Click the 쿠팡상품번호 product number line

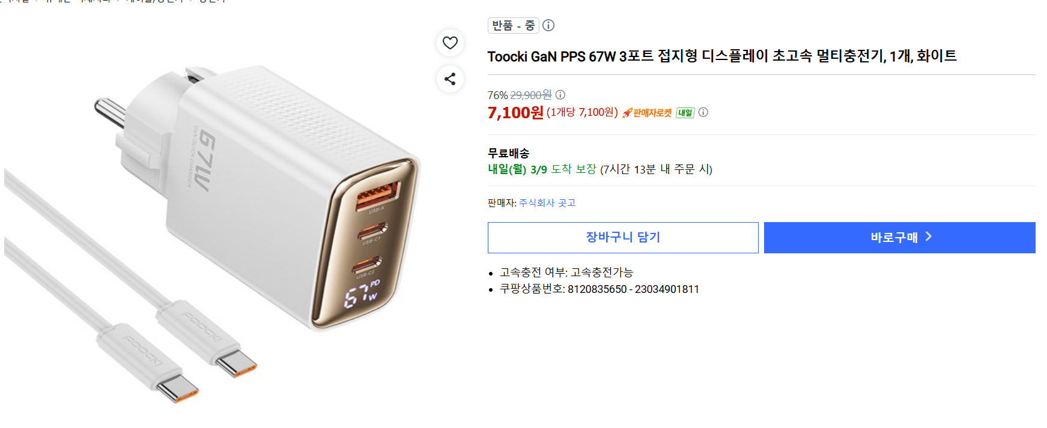click(x=599, y=289)
